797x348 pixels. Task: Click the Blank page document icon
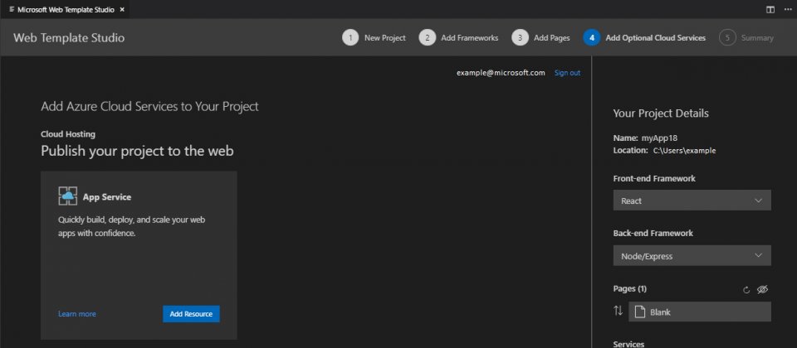coord(640,312)
